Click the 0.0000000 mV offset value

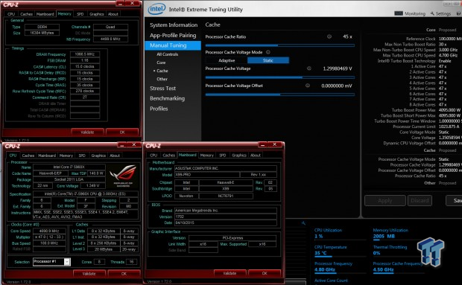(x=337, y=86)
